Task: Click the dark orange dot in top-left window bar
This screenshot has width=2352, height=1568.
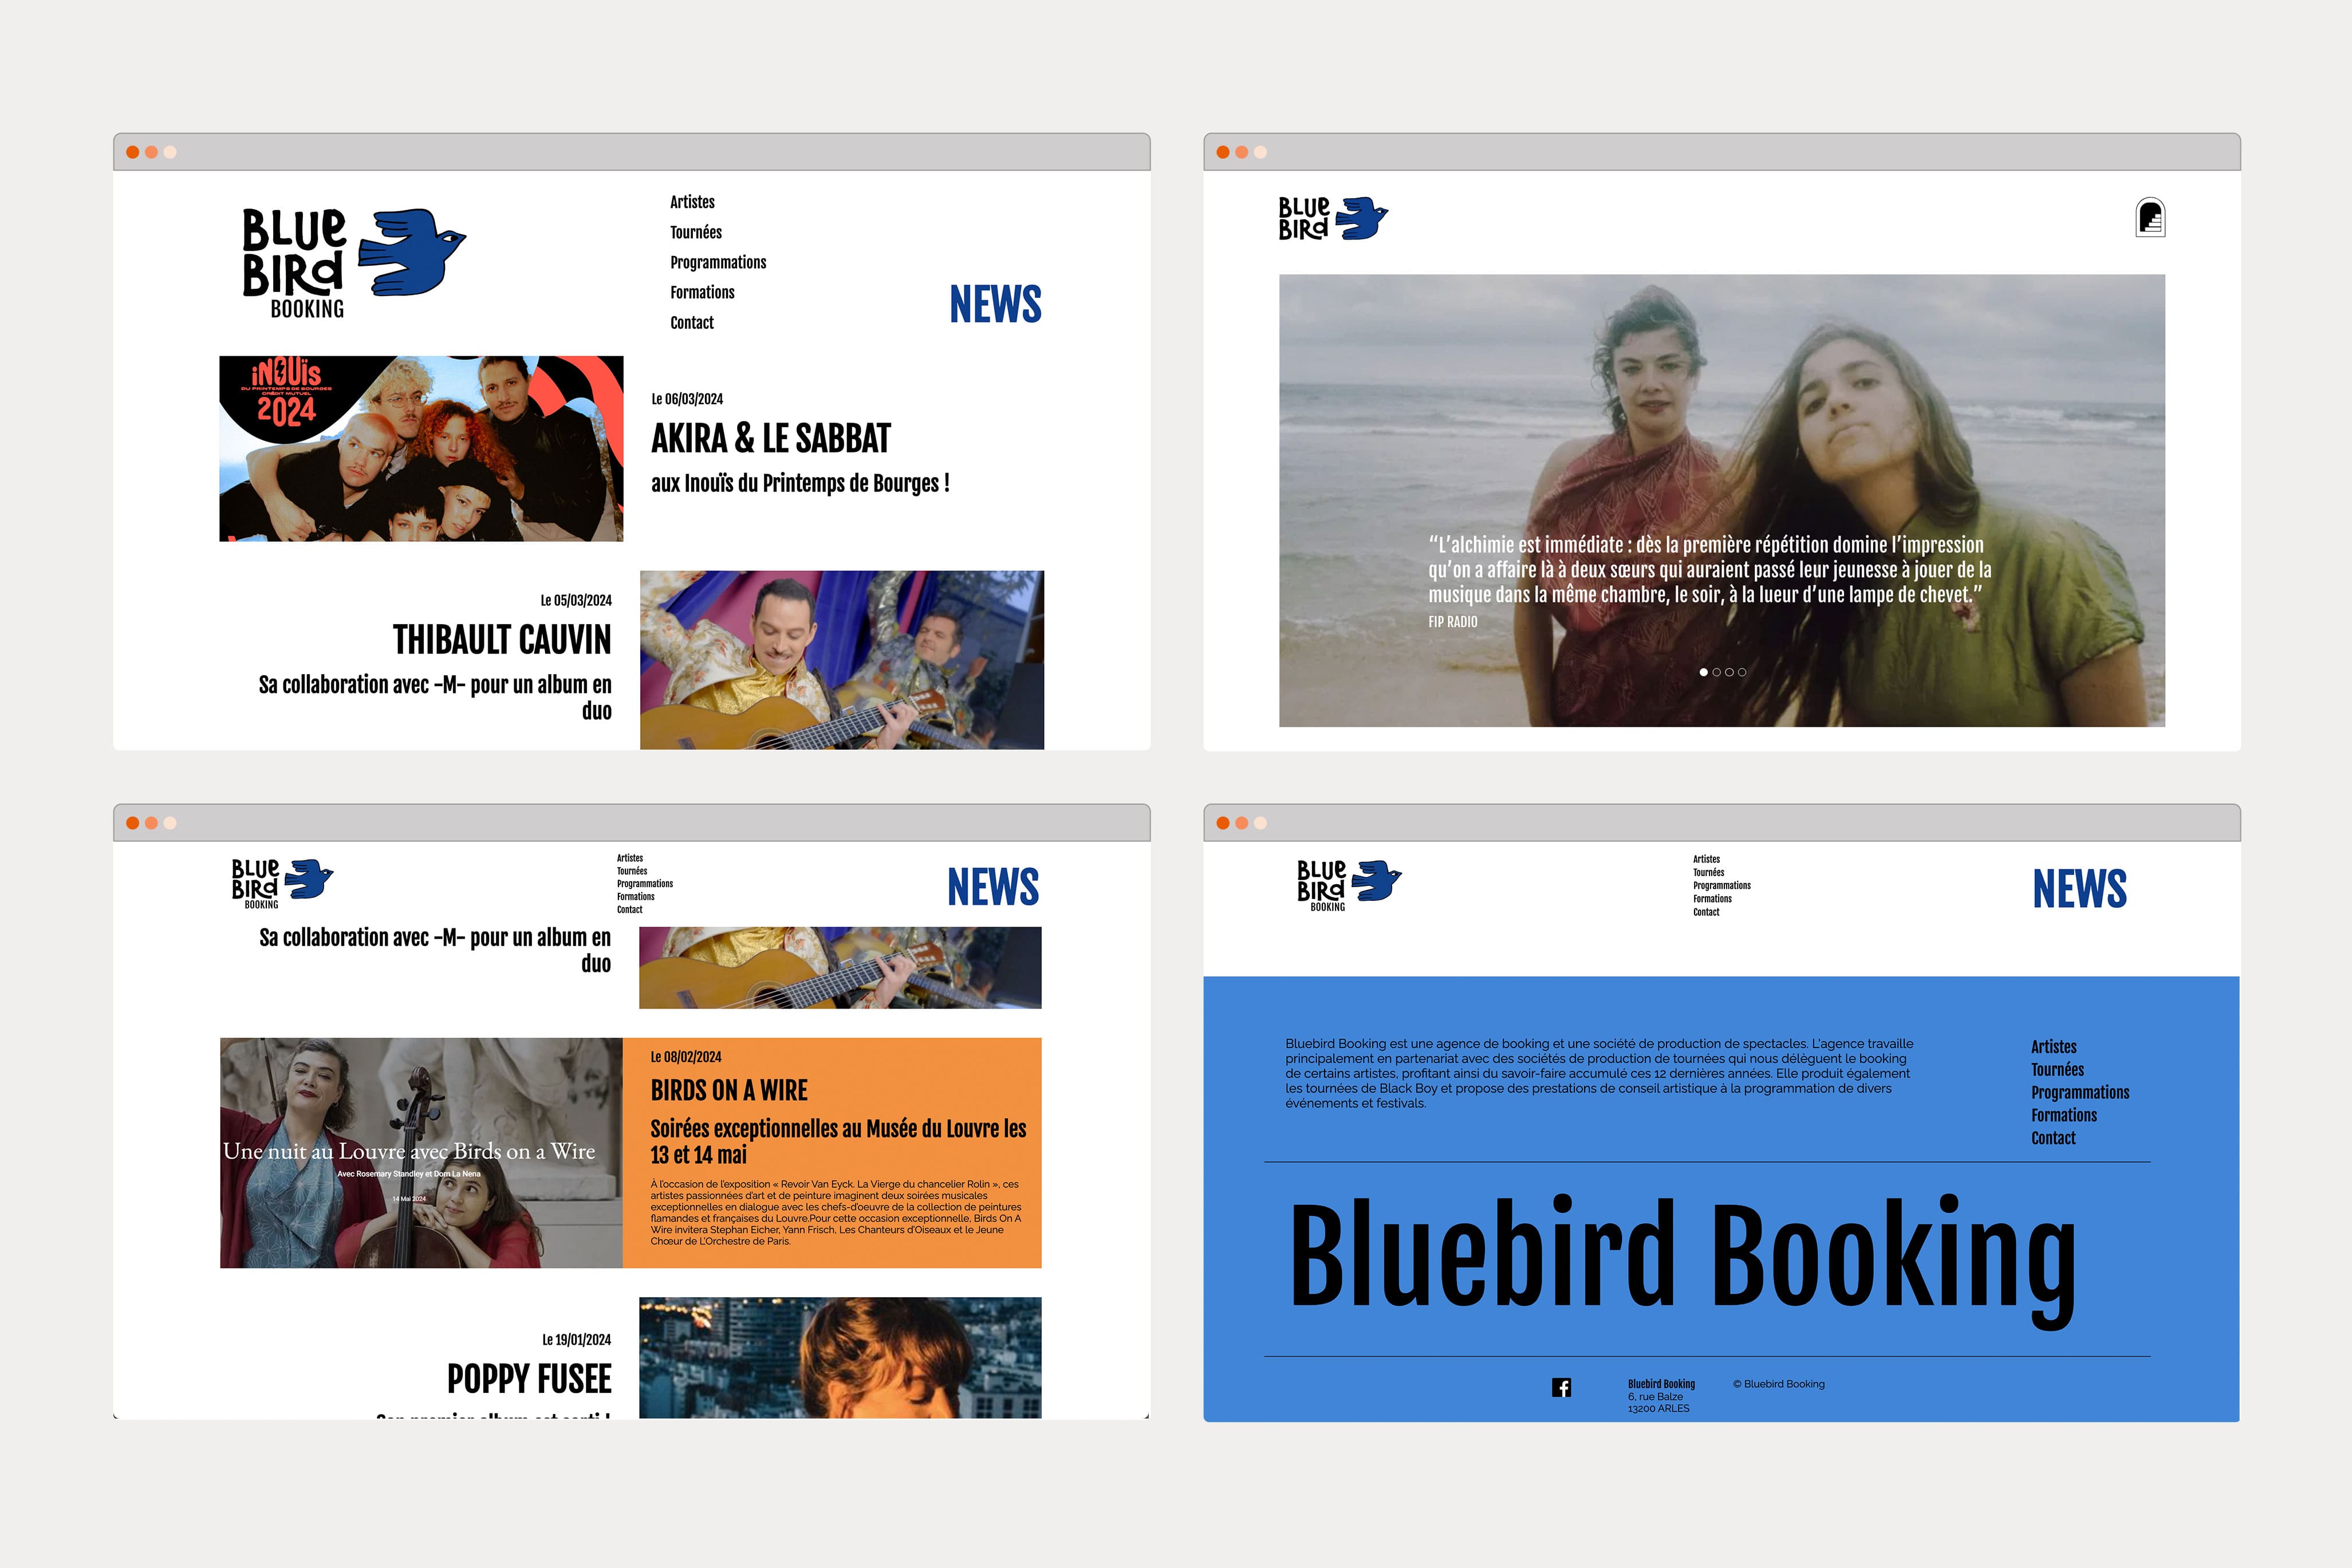Action: (x=133, y=152)
